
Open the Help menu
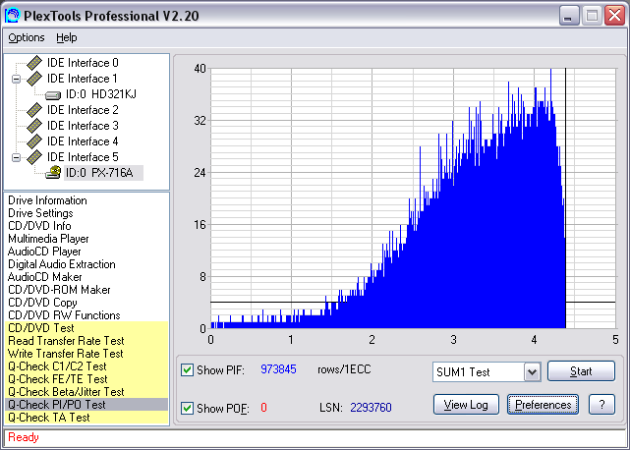point(66,37)
